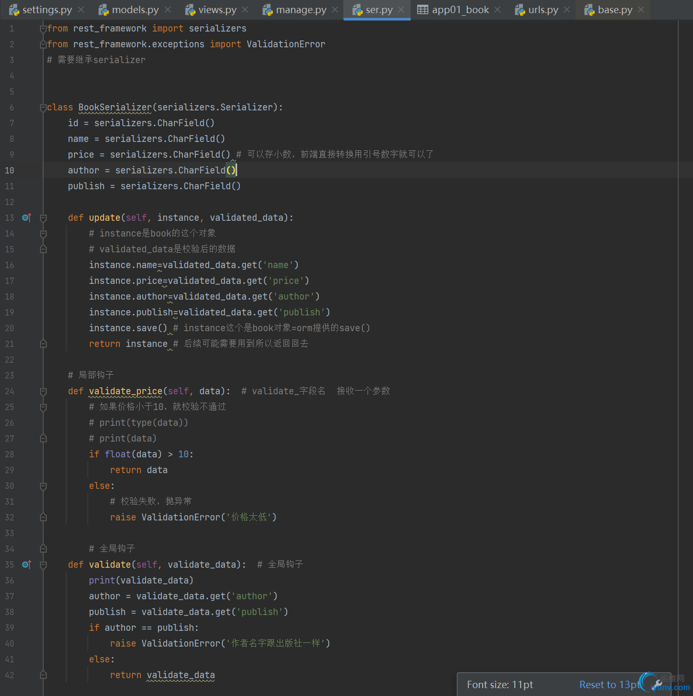Open the app01_book database table tab
The height and width of the screenshot is (696, 693).
(460, 9)
